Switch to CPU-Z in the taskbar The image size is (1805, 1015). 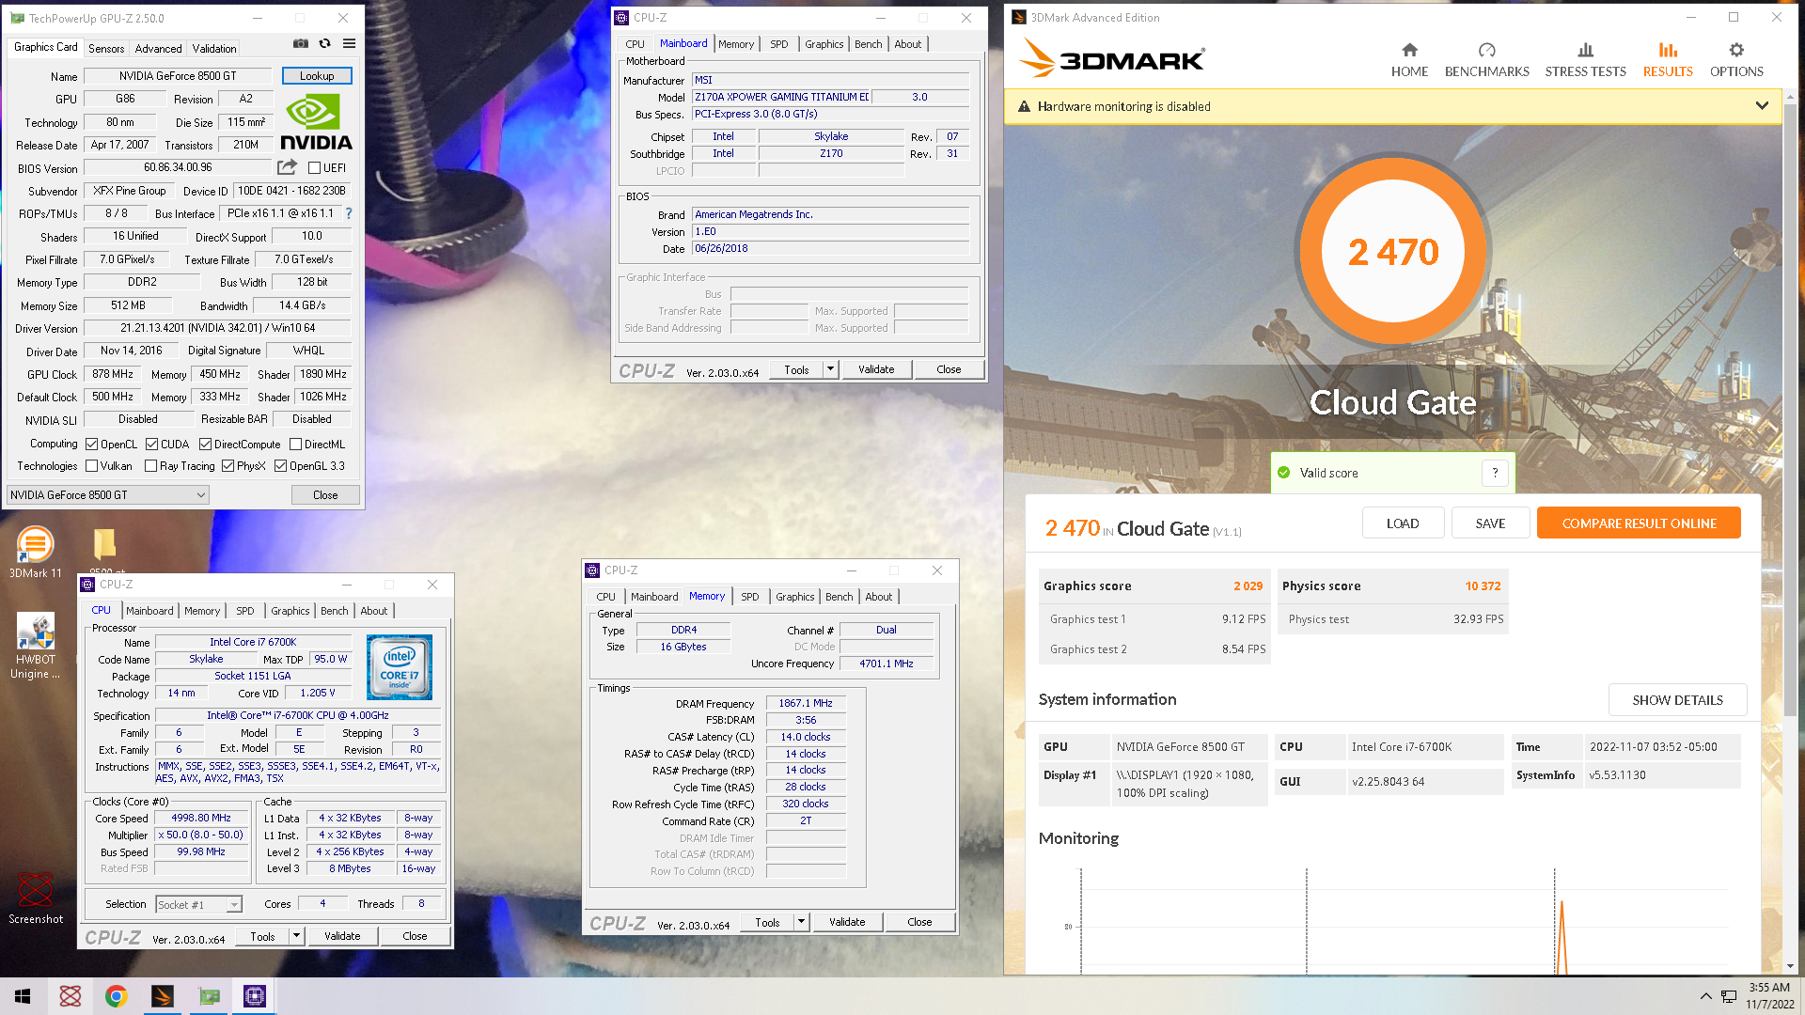tap(255, 996)
